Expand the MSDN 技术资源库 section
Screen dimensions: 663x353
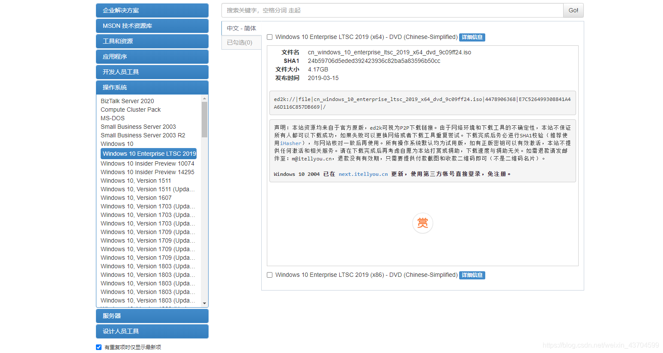point(152,26)
